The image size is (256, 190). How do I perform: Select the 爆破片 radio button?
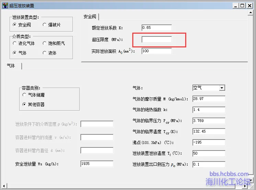tap(45, 25)
